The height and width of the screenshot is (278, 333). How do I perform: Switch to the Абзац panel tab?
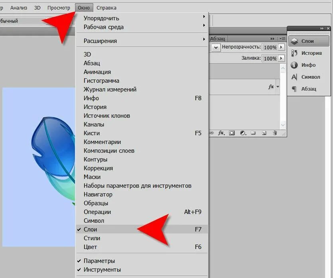coord(217,39)
